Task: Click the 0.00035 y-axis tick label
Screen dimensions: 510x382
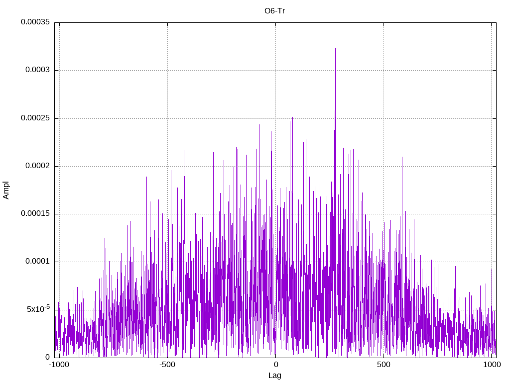Action: coord(35,22)
